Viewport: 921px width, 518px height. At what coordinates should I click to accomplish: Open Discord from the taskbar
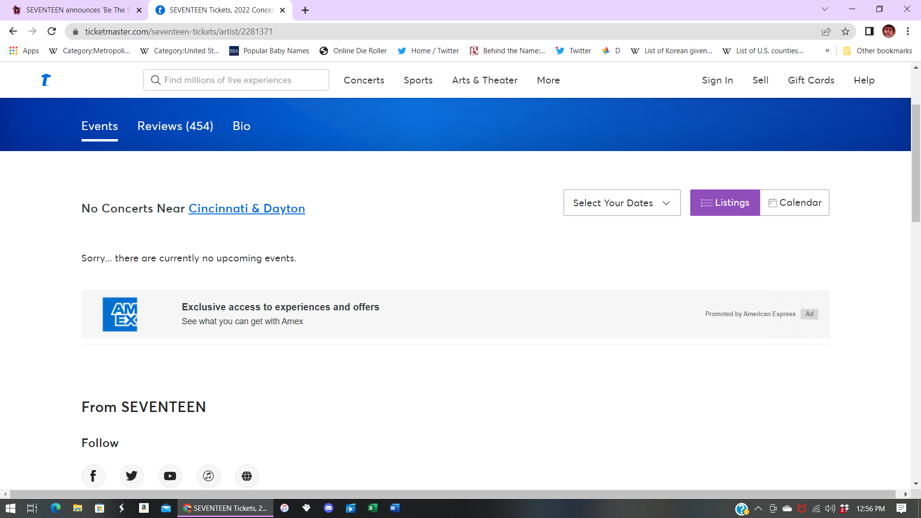[329, 508]
